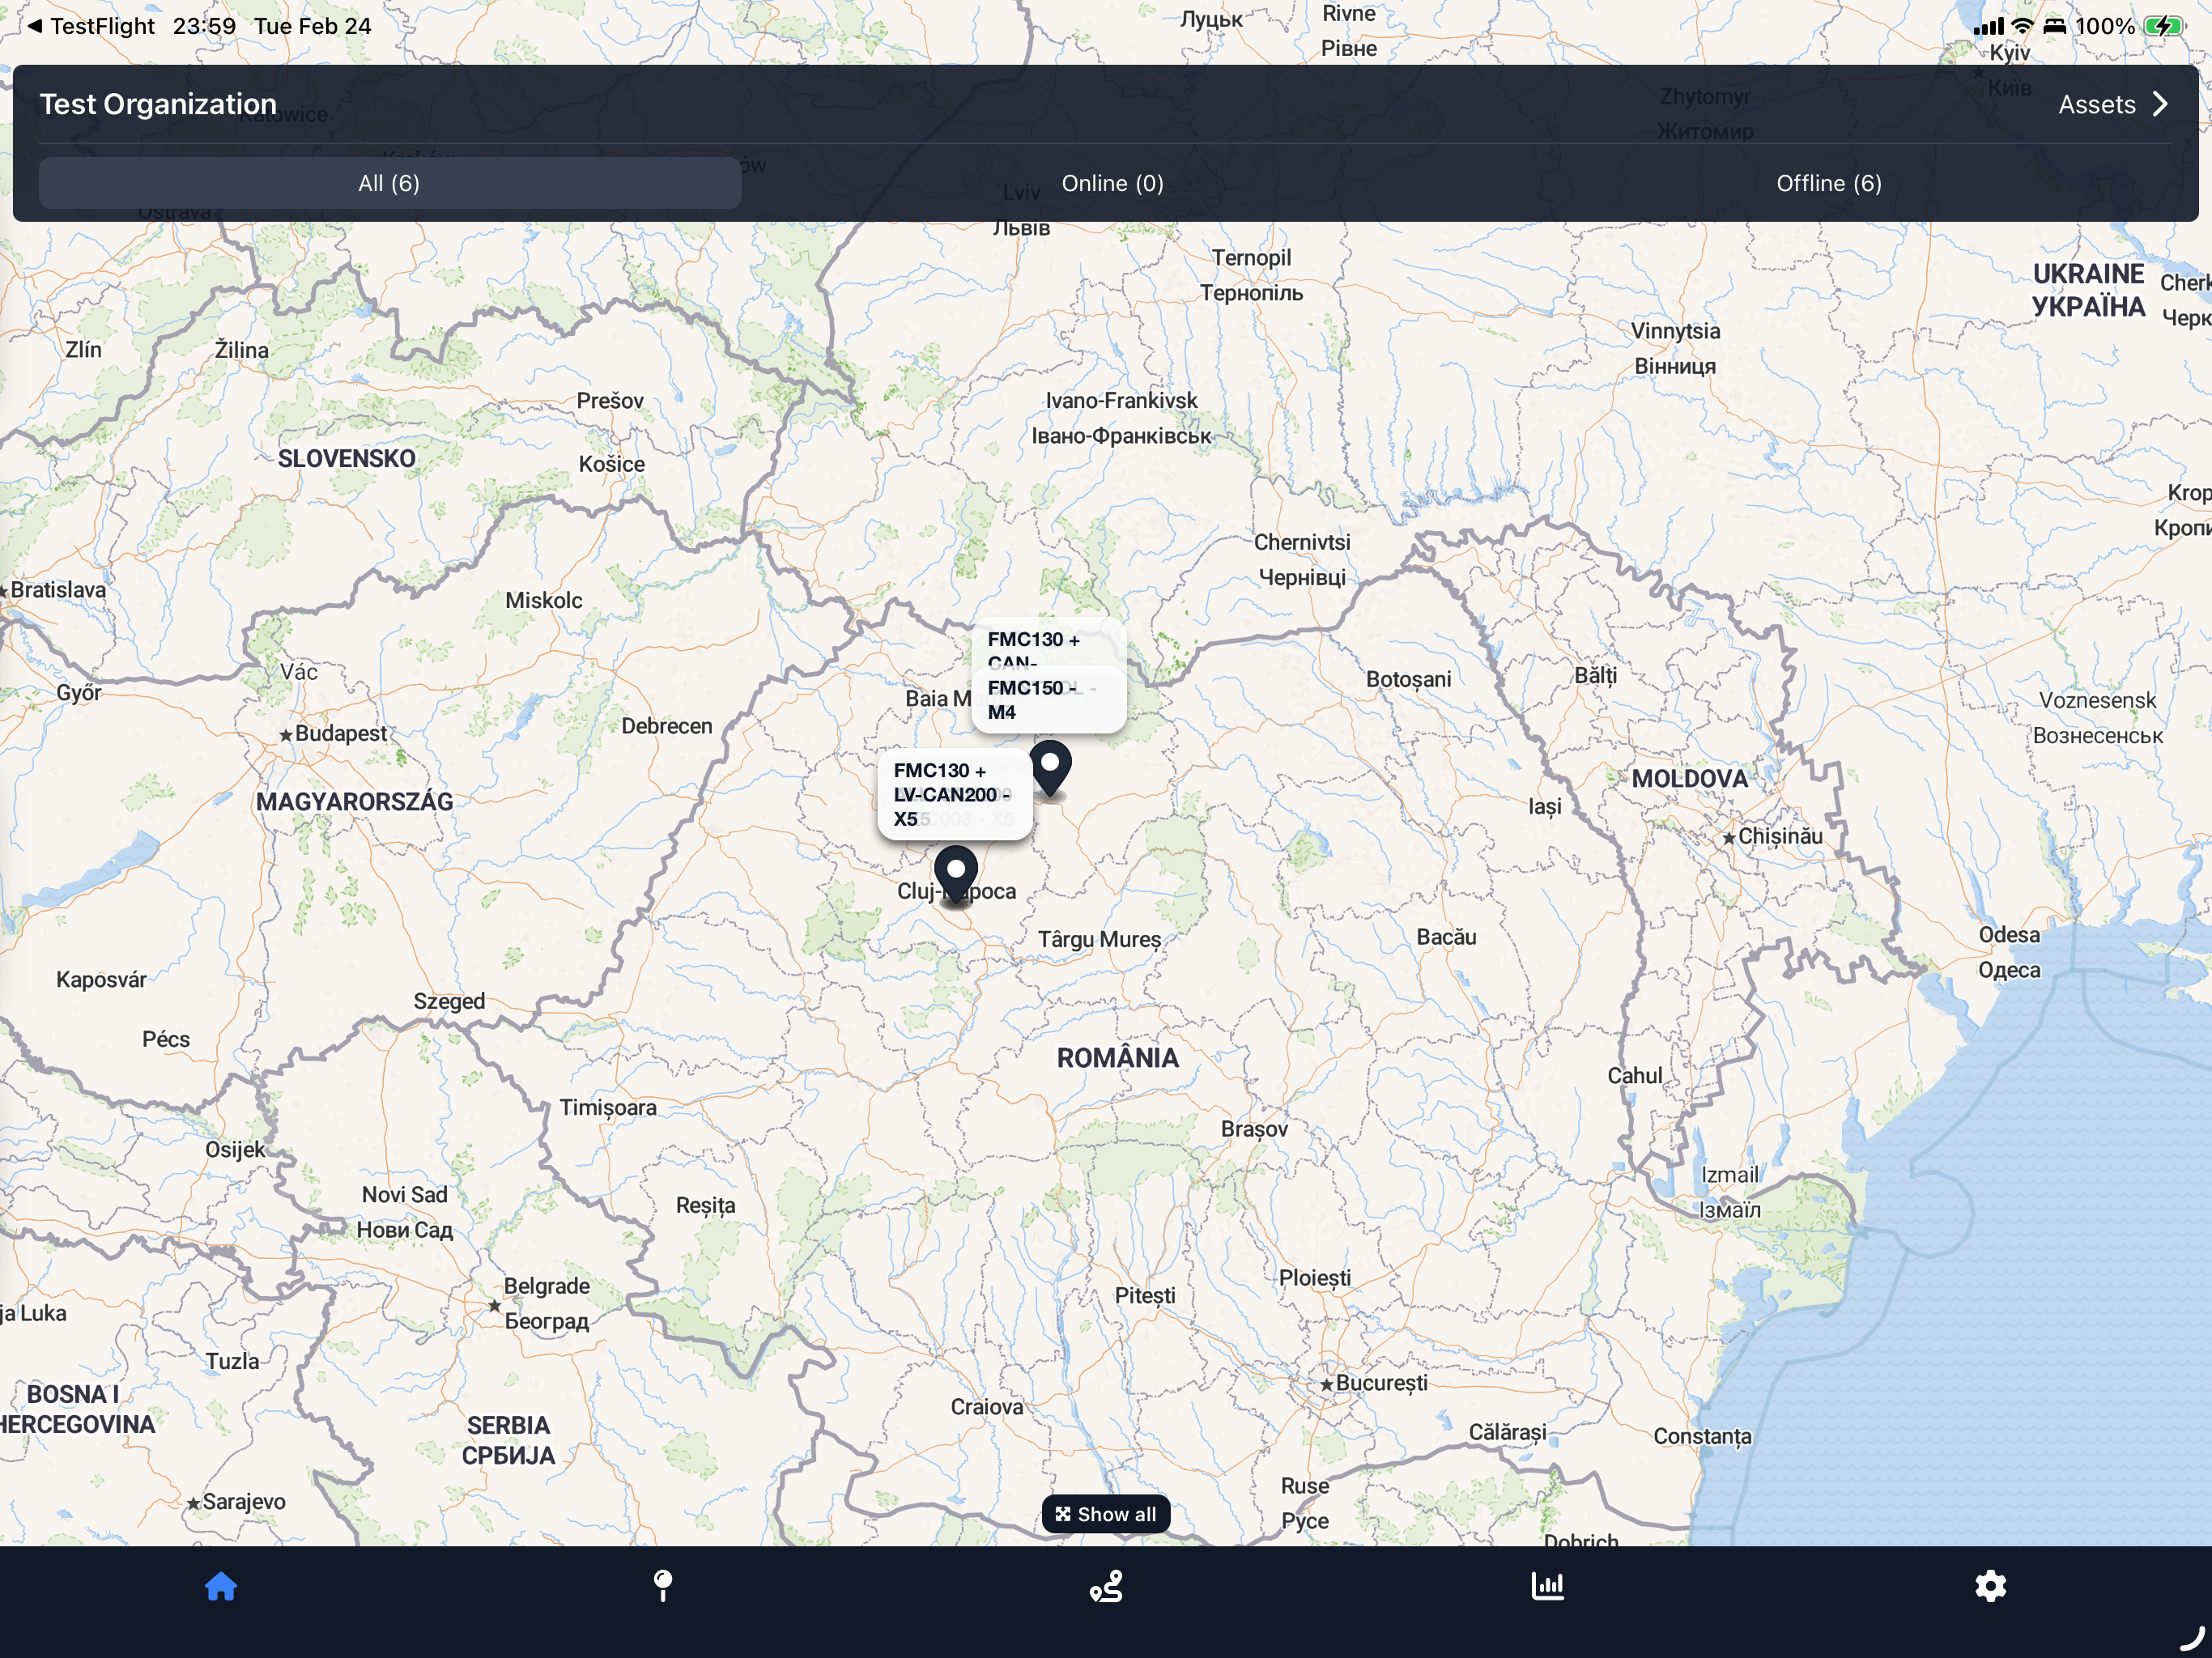The height and width of the screenshot is (1658, 2212).
Task: Click the SLOVENSKO country label
Action: 346,459
